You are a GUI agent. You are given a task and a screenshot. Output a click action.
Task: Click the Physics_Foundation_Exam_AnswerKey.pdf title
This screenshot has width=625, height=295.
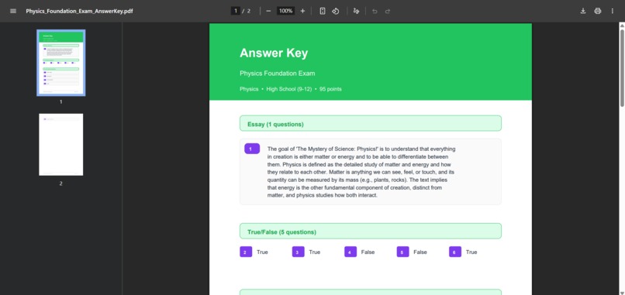coord(79,11)
